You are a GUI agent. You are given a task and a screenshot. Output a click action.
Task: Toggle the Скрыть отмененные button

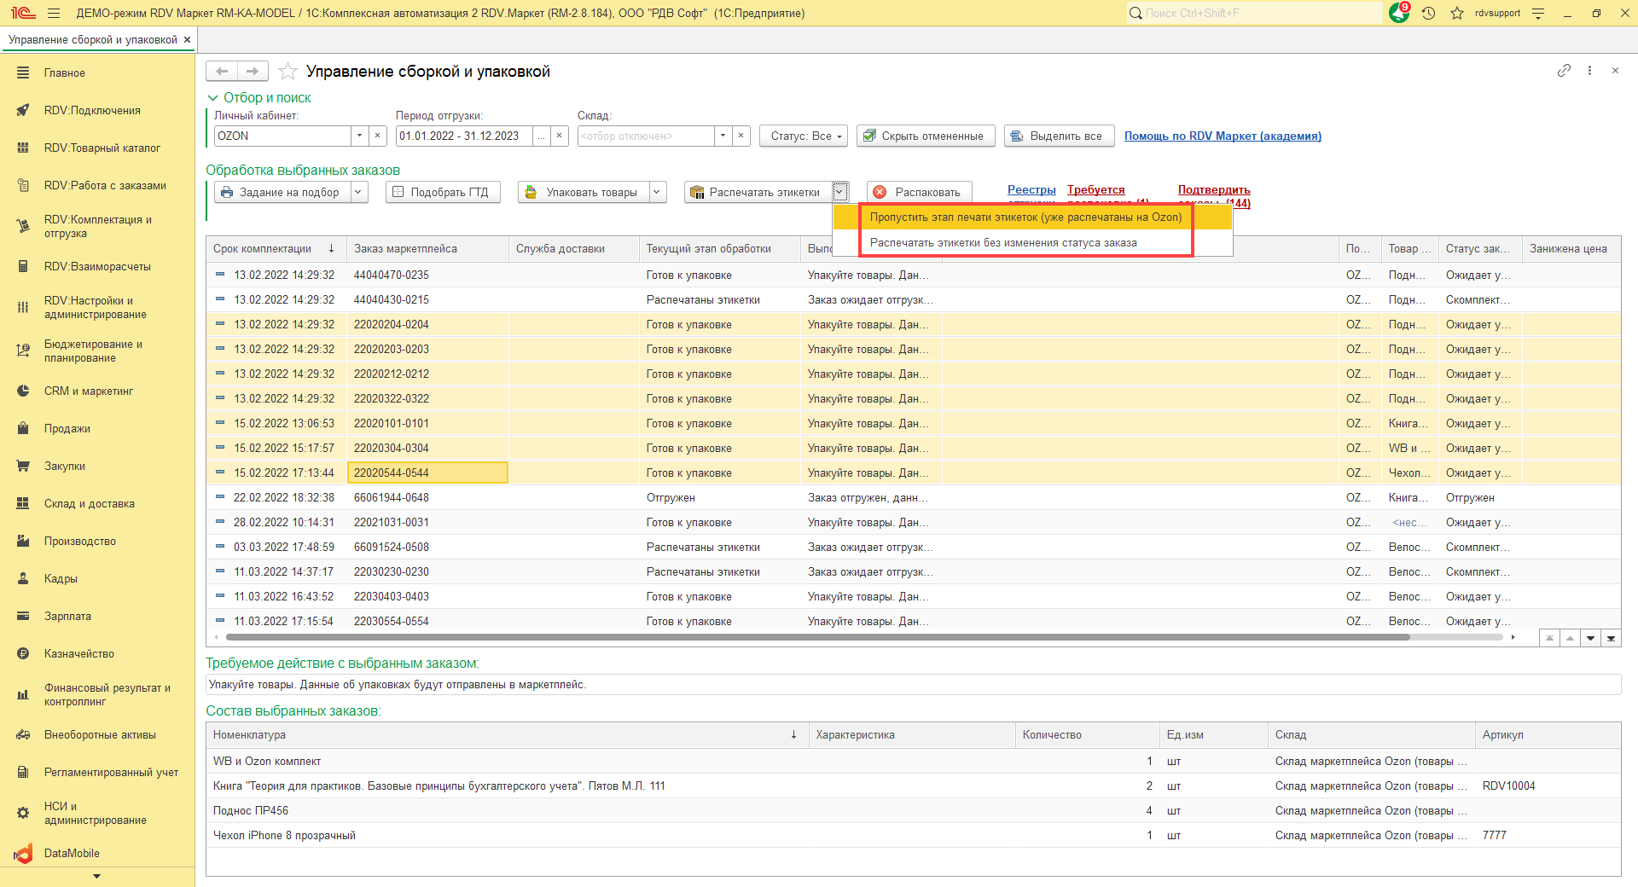926,136
